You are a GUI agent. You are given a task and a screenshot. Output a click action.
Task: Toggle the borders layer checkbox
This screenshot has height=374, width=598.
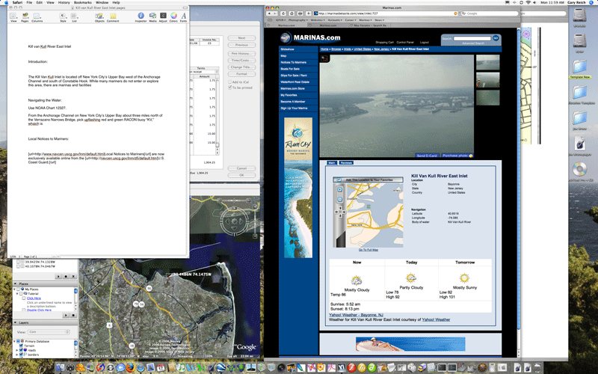[22, 355]
